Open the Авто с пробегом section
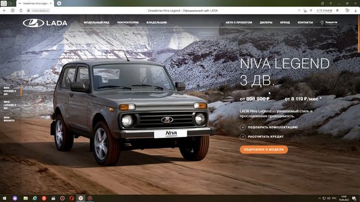The width and height of the screenshot is (360, 202). (x=238, y=22)
